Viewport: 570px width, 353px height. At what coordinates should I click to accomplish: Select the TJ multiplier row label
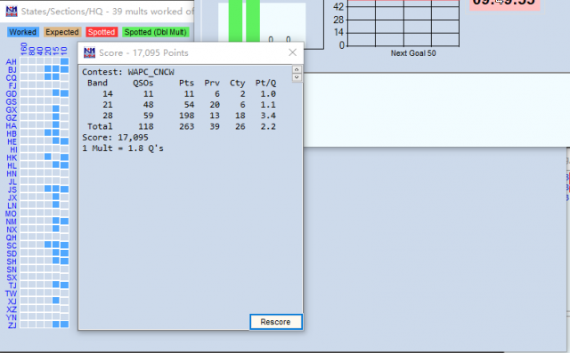click(x=12, y=285)
